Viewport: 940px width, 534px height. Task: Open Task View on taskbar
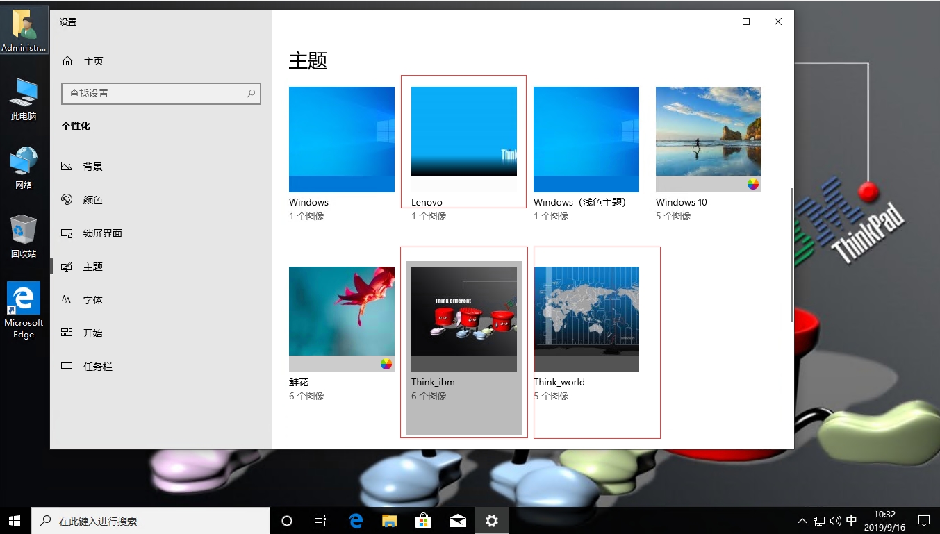point(320,521)
